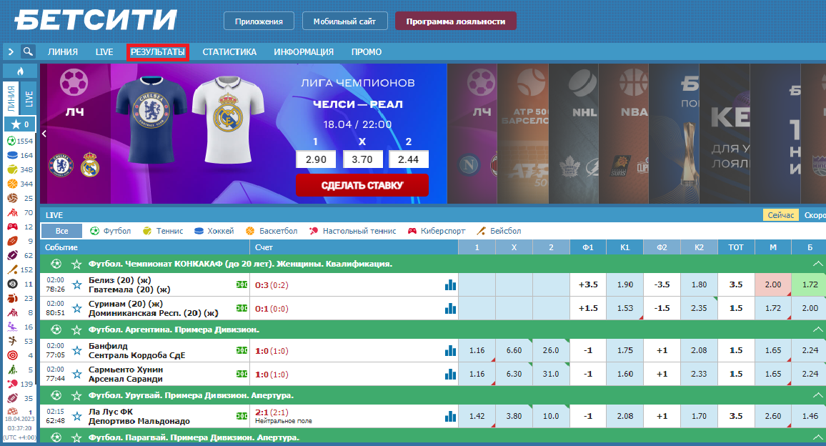This screenshot has height=446, width=826.
Task: Star the Суринам vs Доминиканская Респ. match
Action: pos(76,308)
